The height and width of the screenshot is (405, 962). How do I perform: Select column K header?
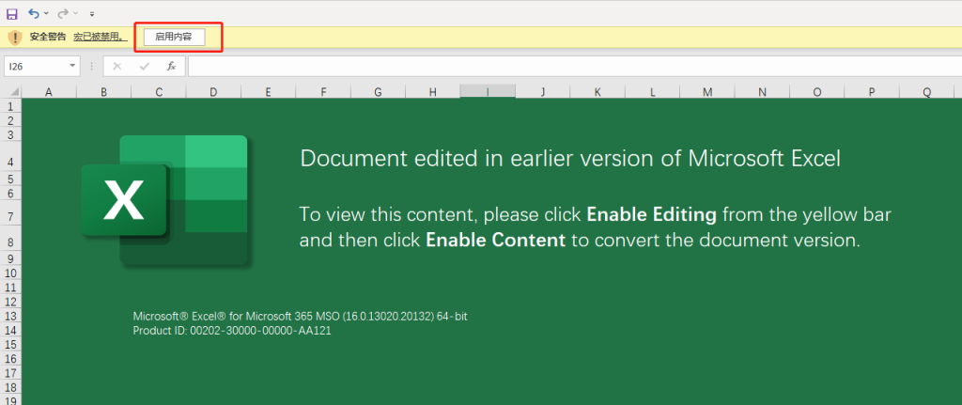coord(597,92)
